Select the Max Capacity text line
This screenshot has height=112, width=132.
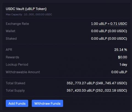click(29, 15)
